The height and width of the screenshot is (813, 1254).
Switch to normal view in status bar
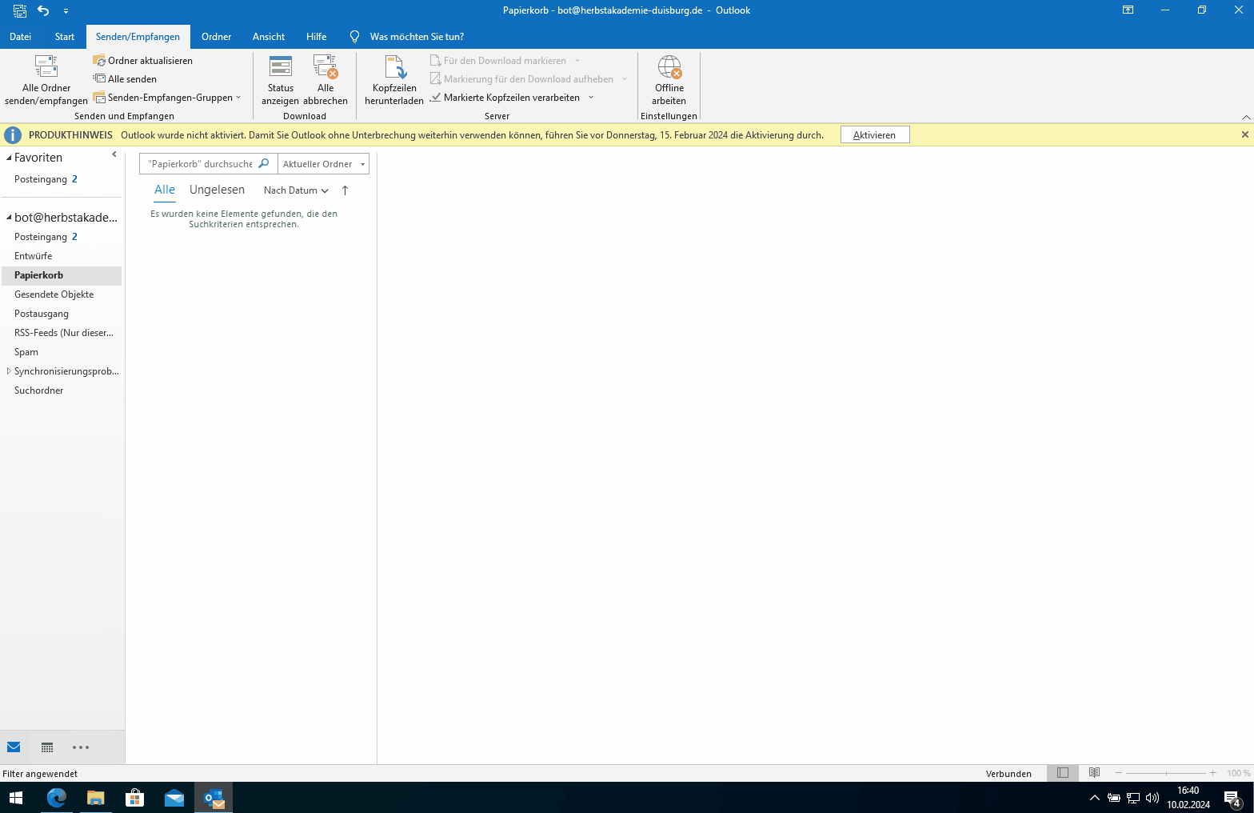click(x=1063, y=773)
